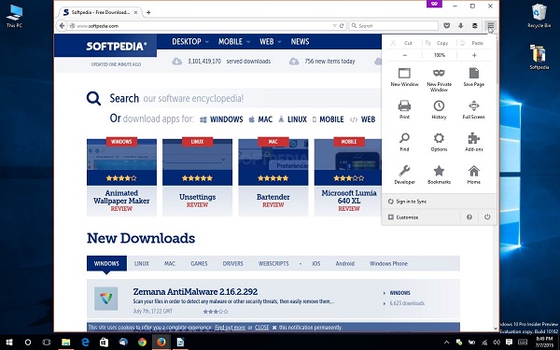The height and width of the screenshot is (350, 560).
Task: Go back with the back arrow
Action: (63, 26)
